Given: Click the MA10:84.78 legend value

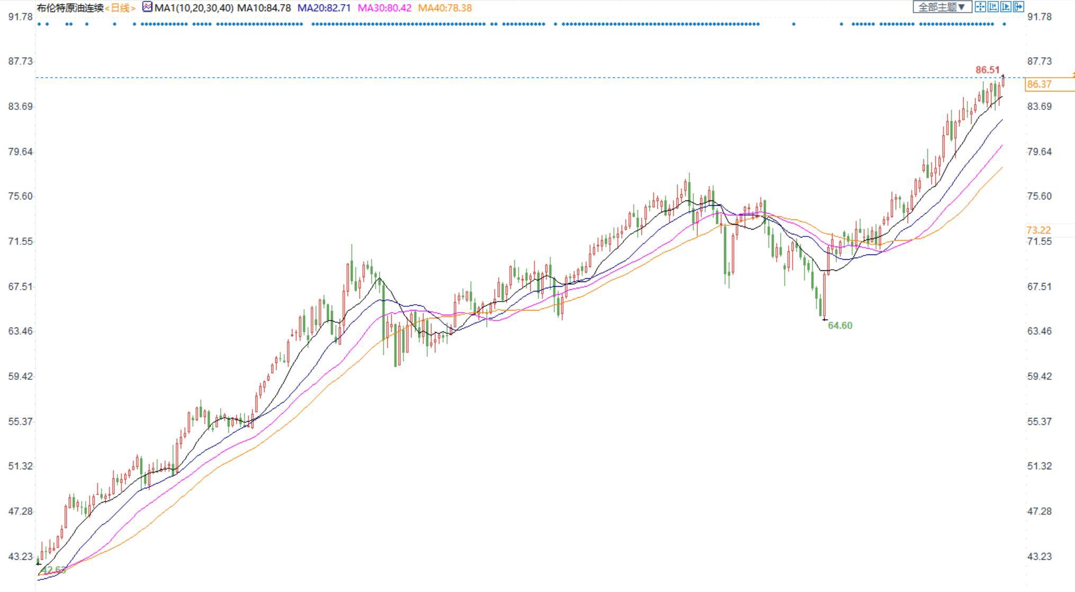Looking at the screenshot, I should [x=264, y=8].
